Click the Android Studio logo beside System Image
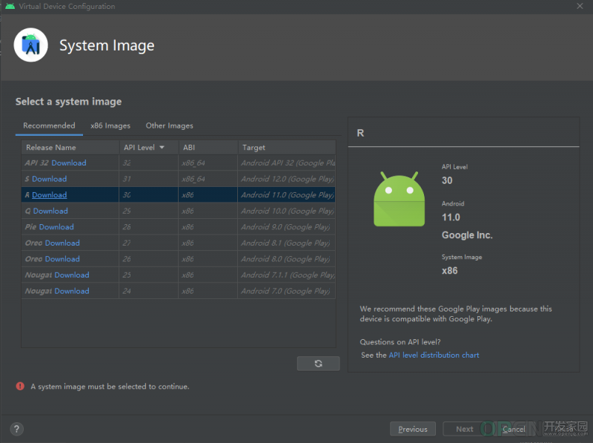This screenshot has width=593, height=443. 30,45
